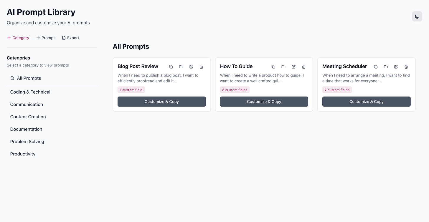Open the move-to-folder icon on How To Guide
429x222 pixels.
pyautogui.click(x=283, y=67)
